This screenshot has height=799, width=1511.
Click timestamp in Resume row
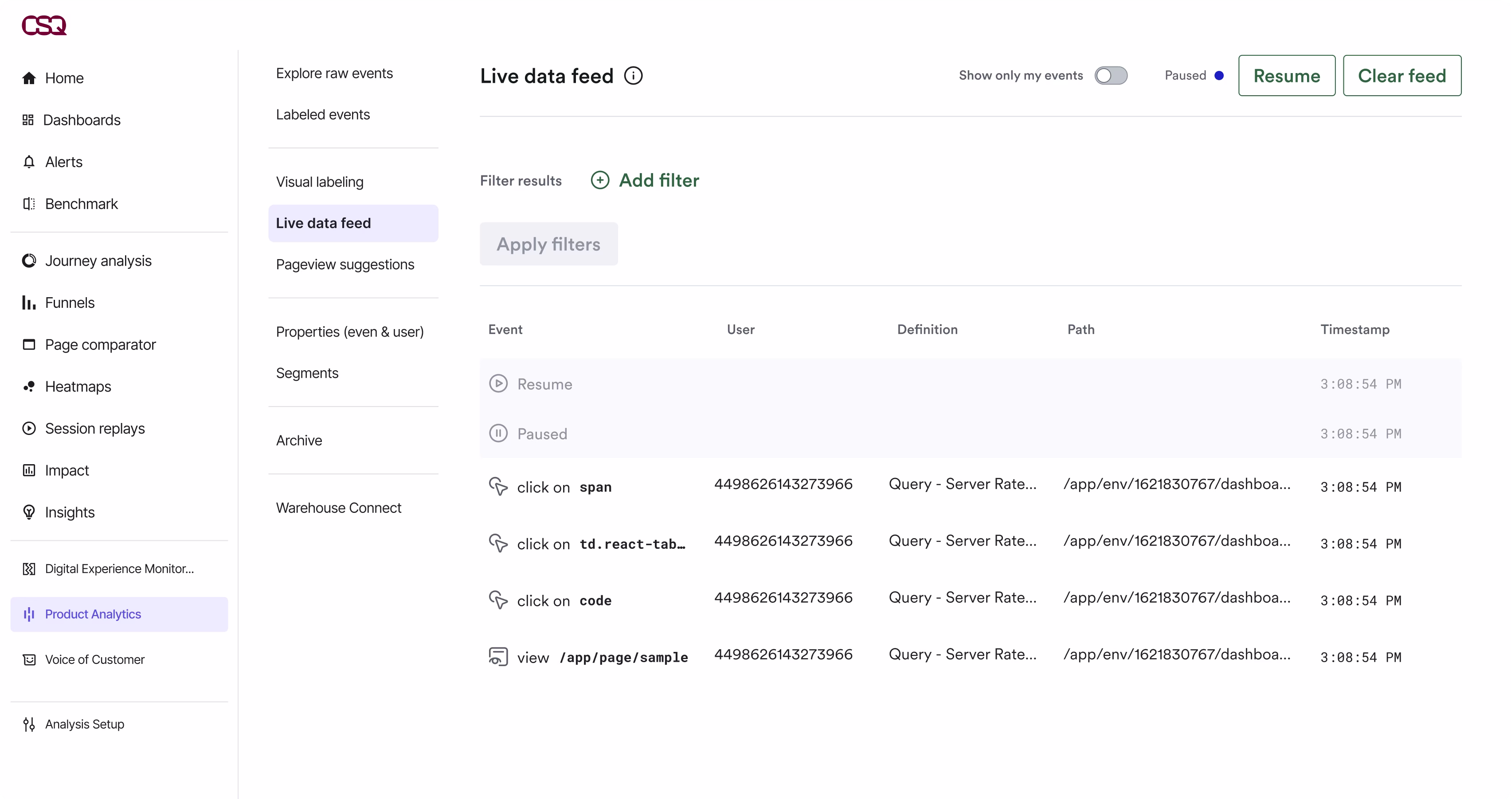point(1361,384)
